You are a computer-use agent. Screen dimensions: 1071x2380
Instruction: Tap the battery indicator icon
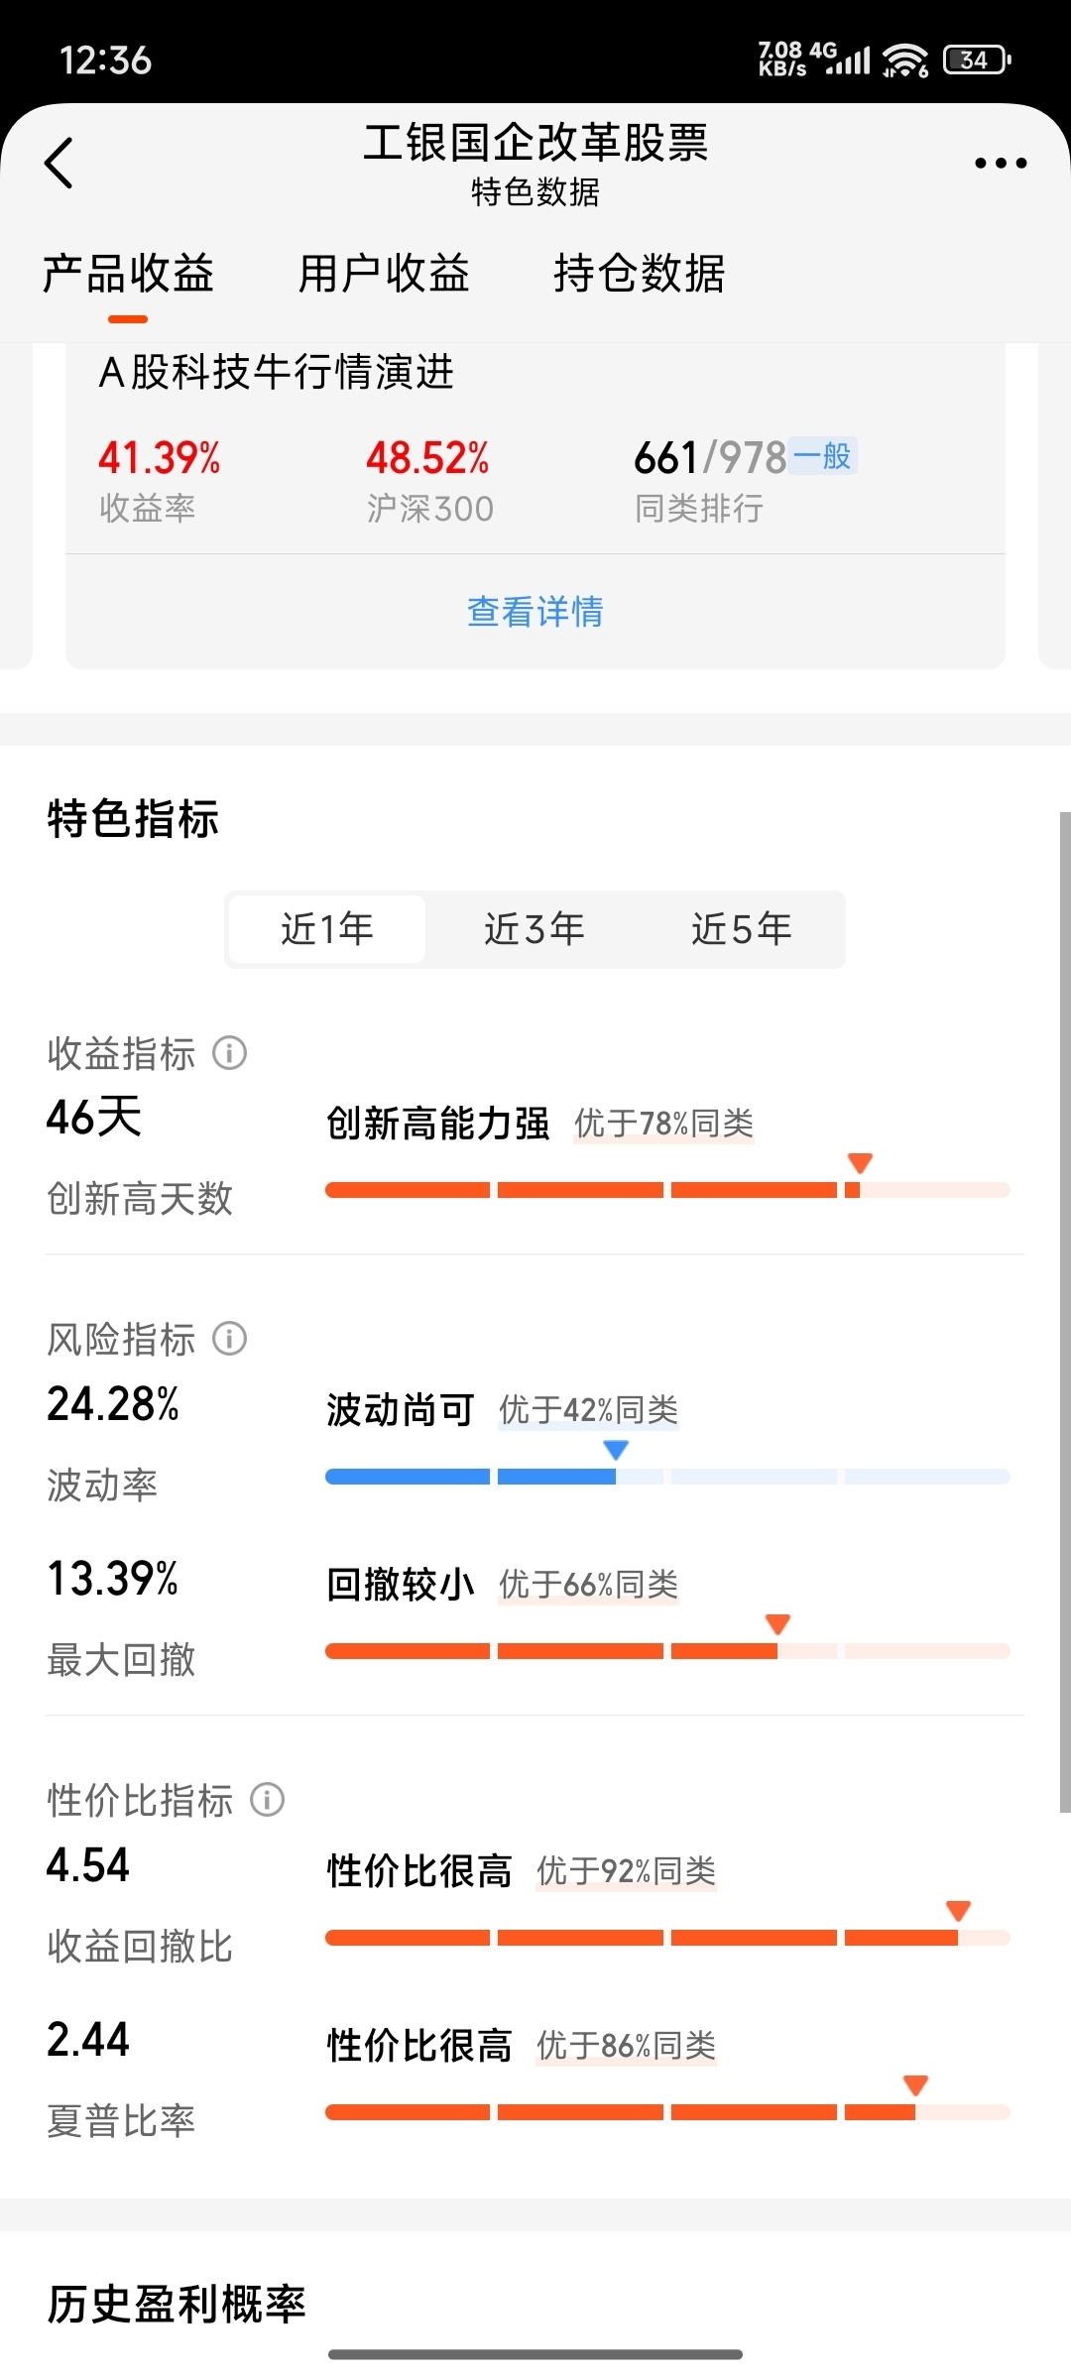point(976,60)
